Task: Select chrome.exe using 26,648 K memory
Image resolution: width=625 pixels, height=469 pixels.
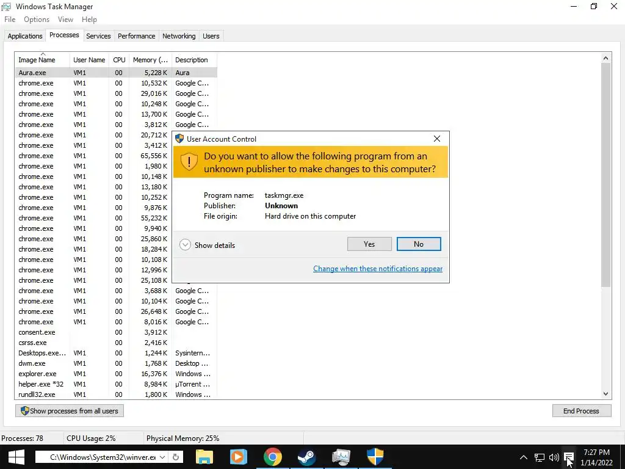Action: 116,311
